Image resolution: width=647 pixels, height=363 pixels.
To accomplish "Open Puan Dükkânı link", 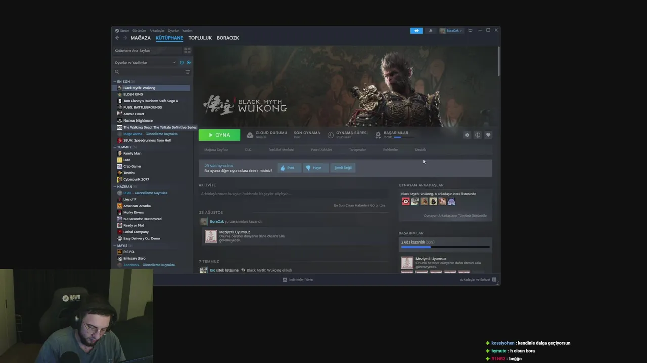I will 321,150.
